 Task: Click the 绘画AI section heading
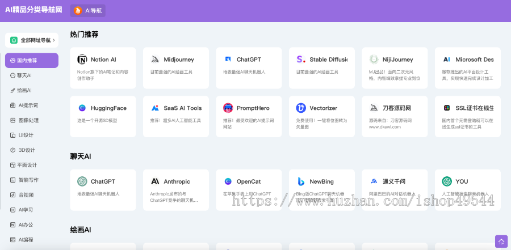point(81,230)
